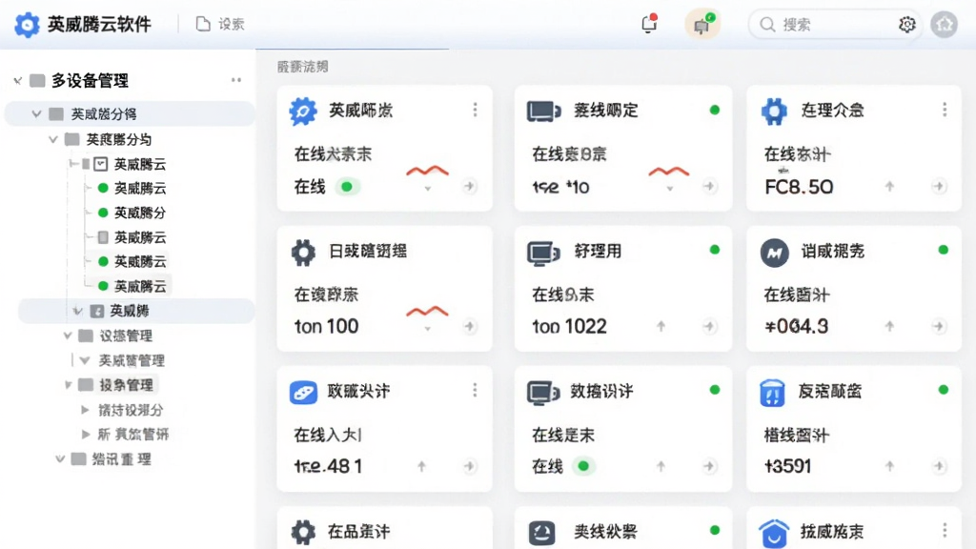
Task: Click the blue link icon on the "tre.48 1" card
Action: coord(303,393)
